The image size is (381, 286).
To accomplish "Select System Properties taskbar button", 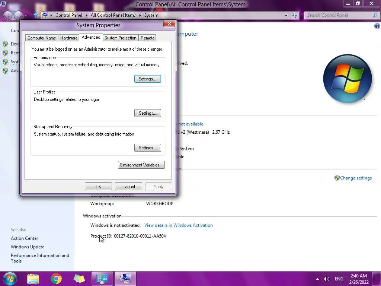I will pos(125,279).
